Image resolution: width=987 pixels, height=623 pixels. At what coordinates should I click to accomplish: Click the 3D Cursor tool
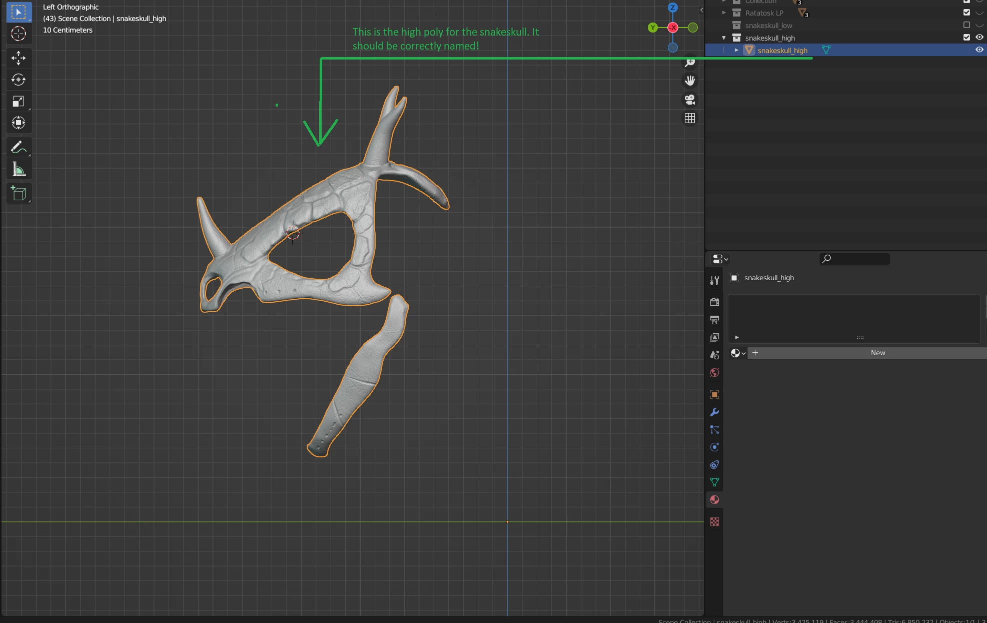tap(19, 34)
